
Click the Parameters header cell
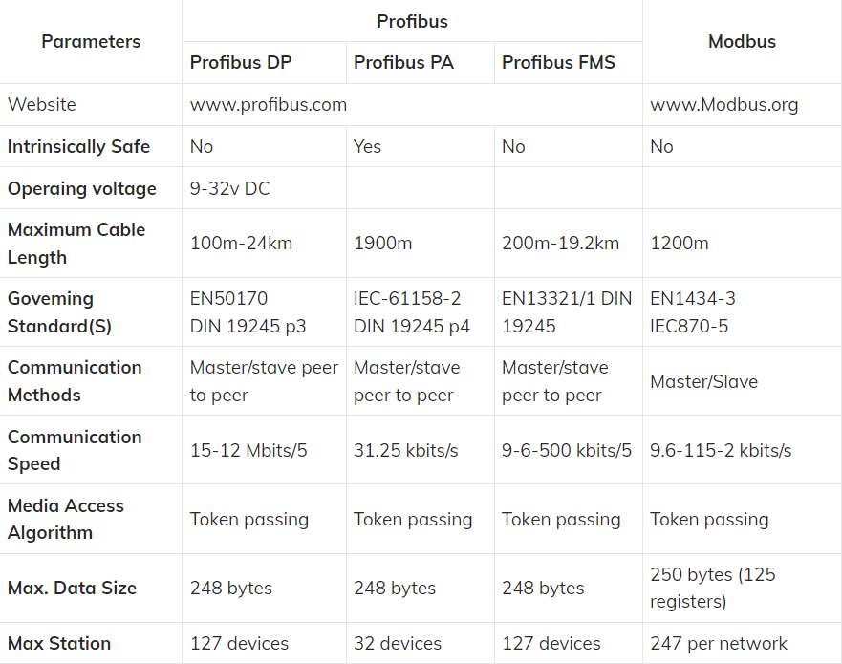[x=91, y=41]
